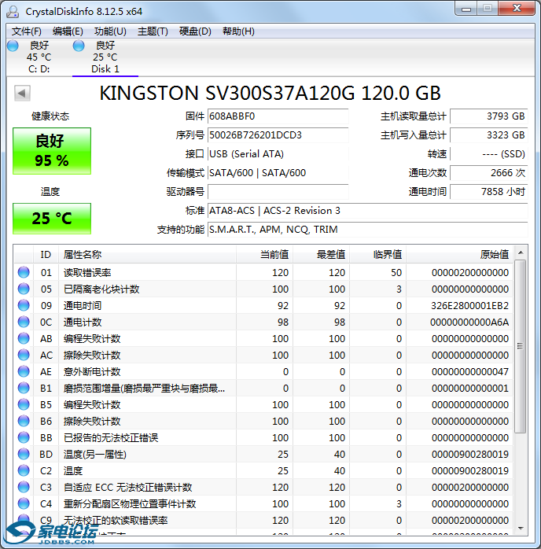Click the 原始值 column header
This screenshot has height=549, width=541.
[459, 255]
